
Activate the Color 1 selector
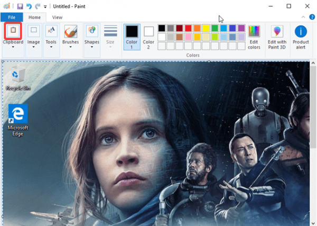pos(132,37)
